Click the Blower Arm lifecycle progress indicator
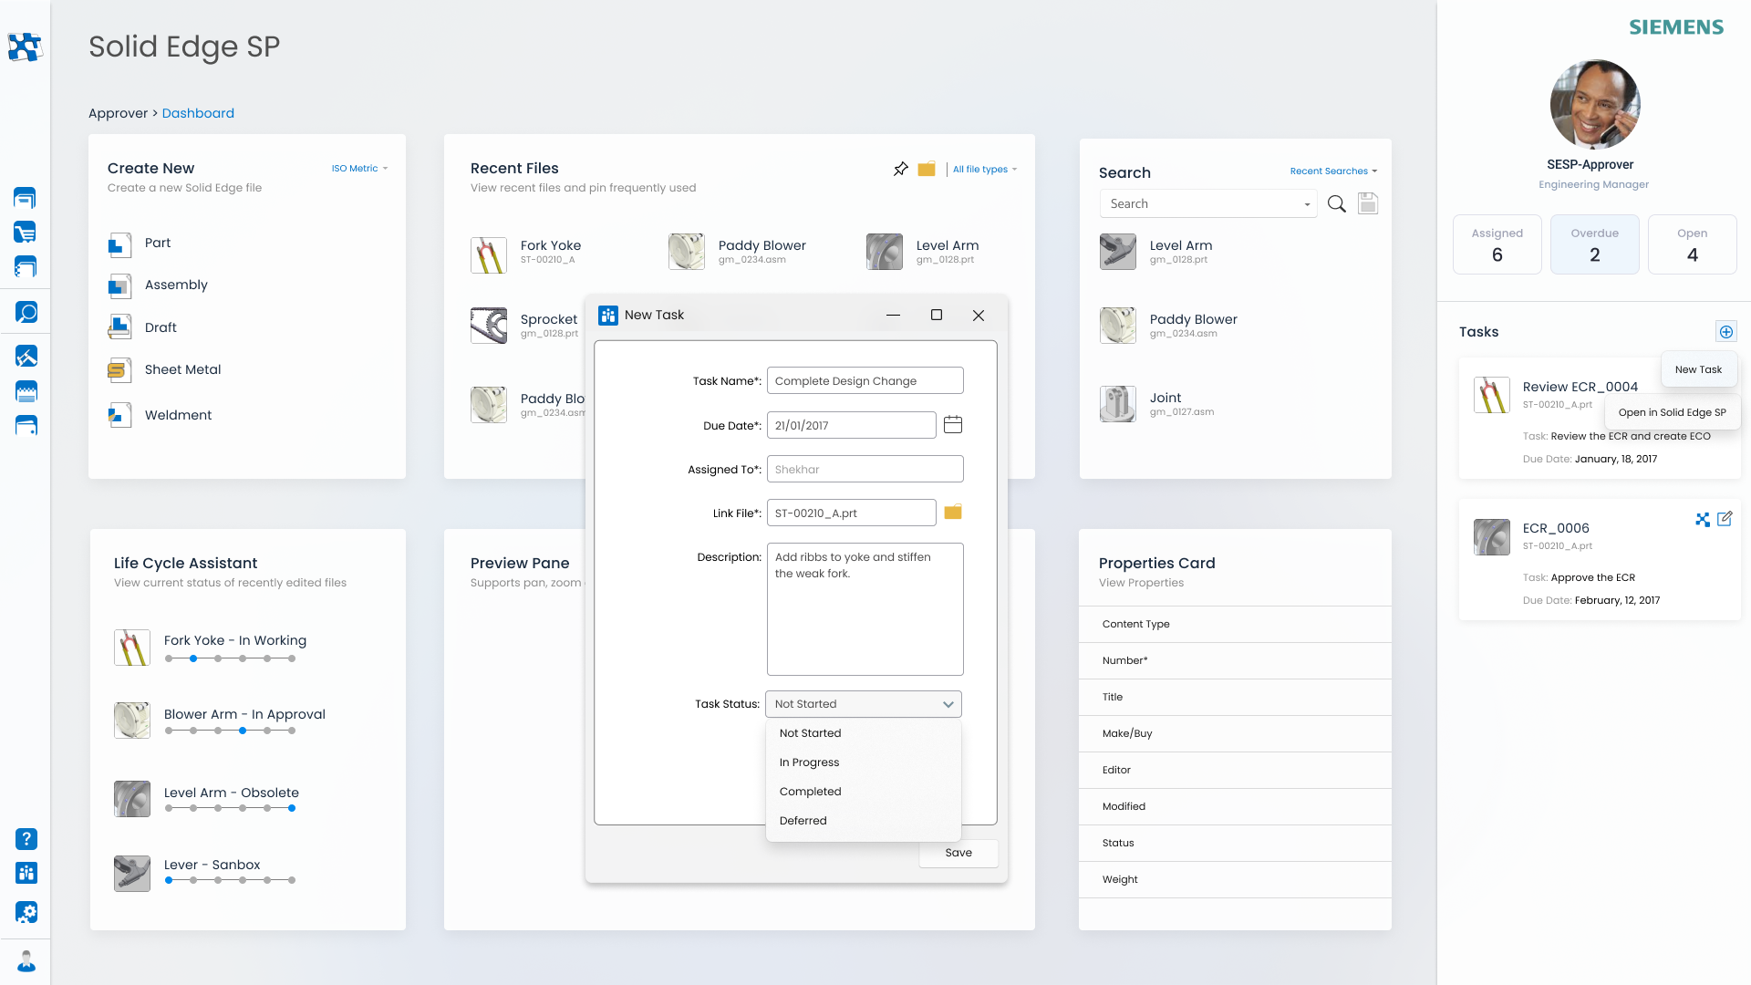 (230, 731)
